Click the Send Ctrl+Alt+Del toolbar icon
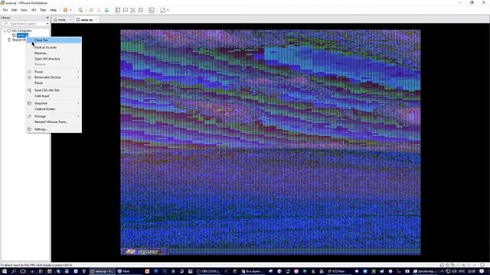The width and height of the screenshot is (490, 275). [80, 10]
